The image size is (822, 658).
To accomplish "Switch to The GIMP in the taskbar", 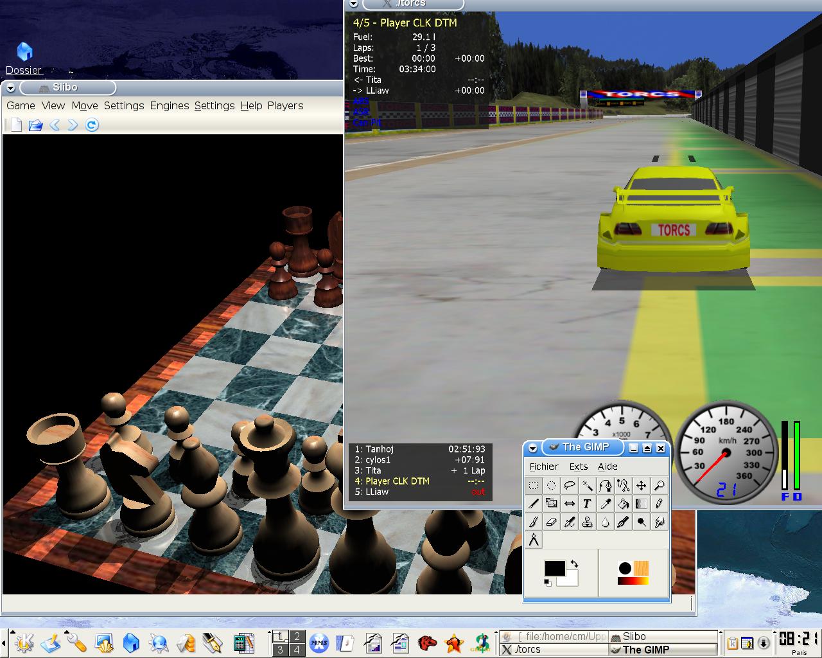I will pyautogui.click(x=663, y=650).
